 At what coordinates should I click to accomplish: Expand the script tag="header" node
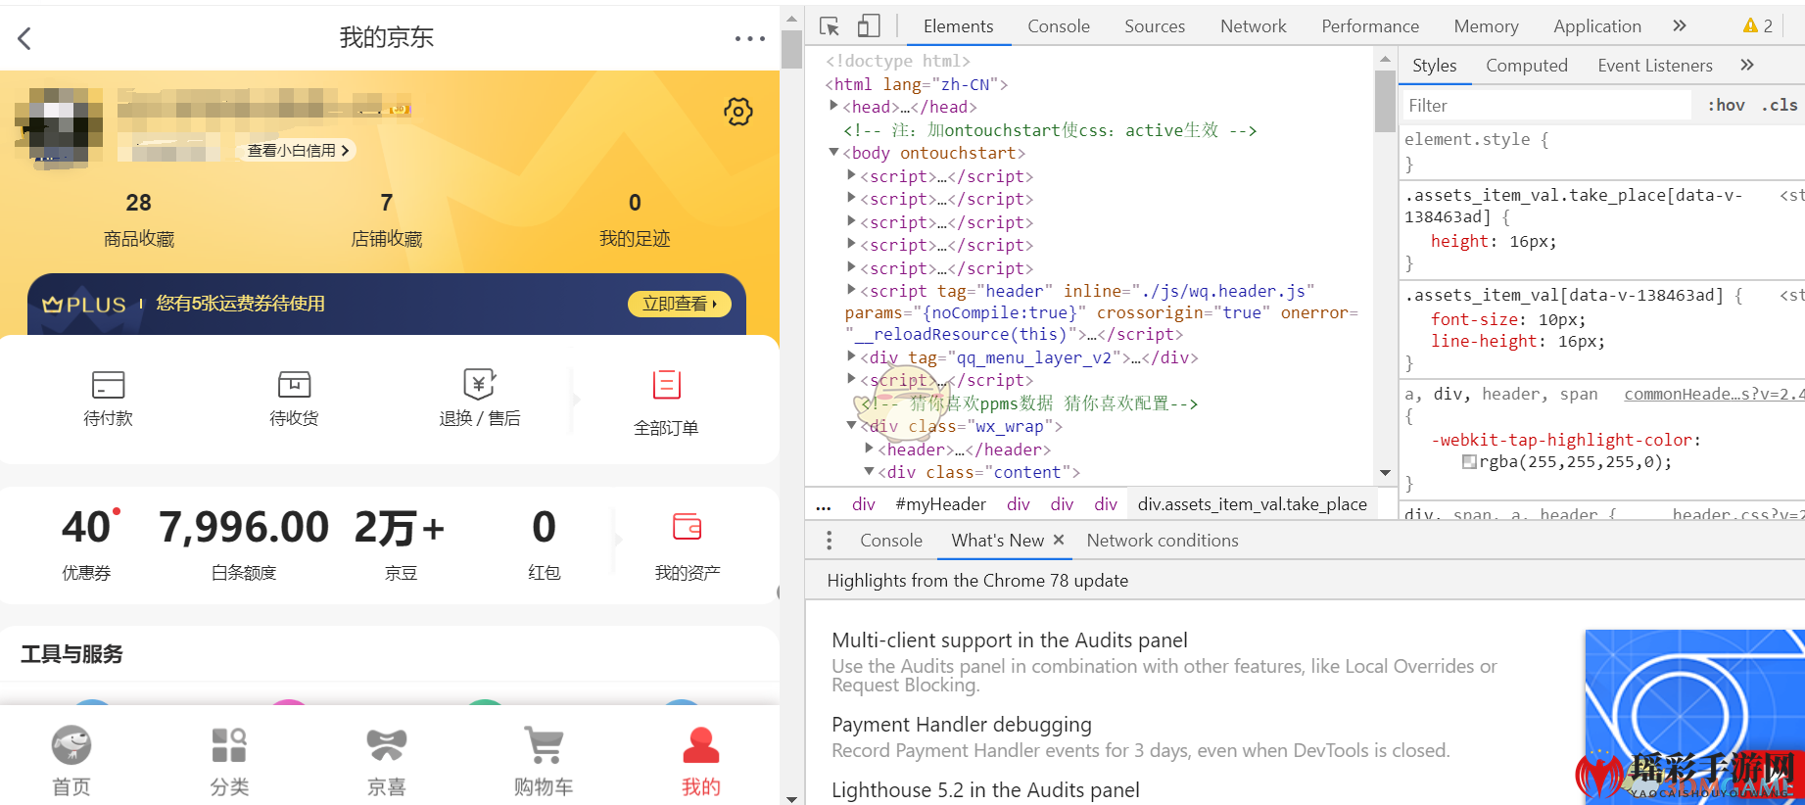tap(852, 290)
